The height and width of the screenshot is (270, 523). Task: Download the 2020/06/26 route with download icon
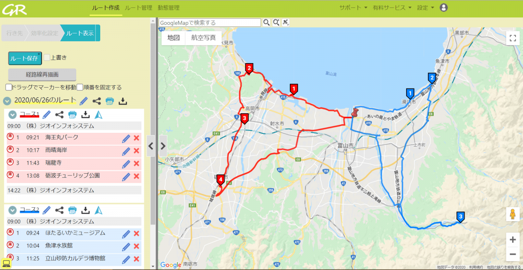123,101
